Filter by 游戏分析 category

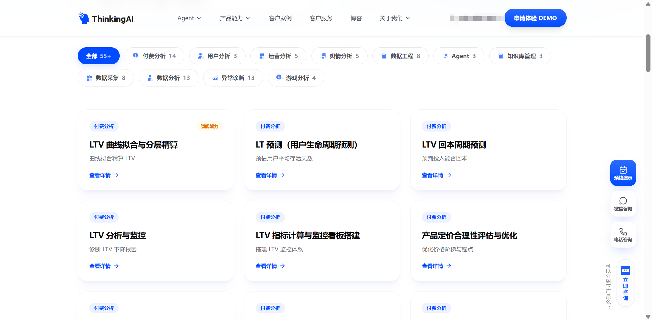point(296,78)
